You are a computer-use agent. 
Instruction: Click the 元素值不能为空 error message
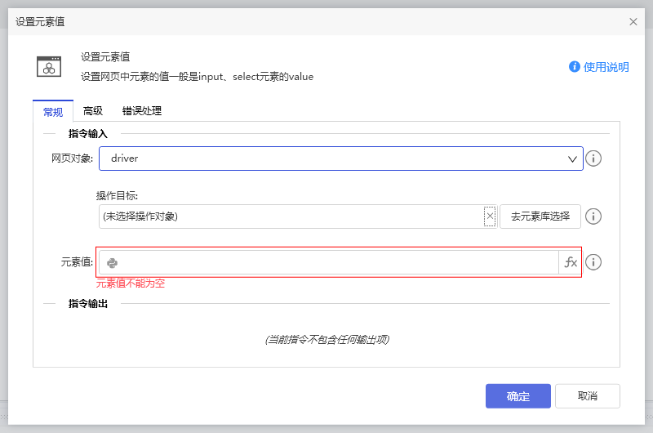point(131,283)
